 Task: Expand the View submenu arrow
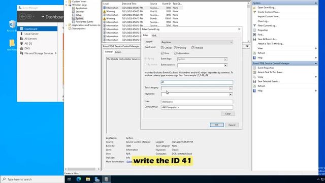[316, 48]
